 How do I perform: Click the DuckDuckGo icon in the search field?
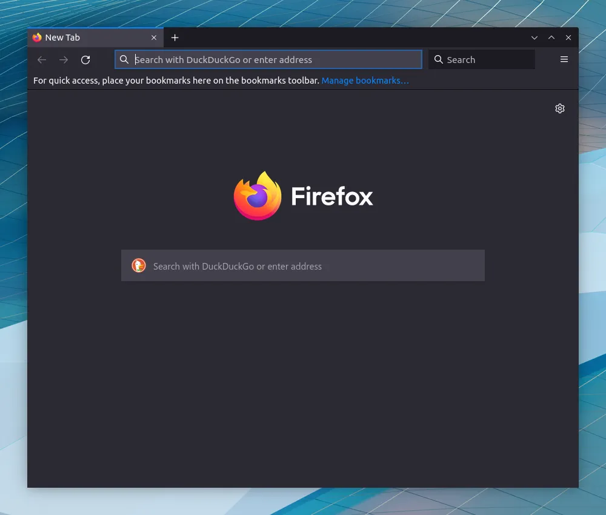pyautogui.click(x=139, y=265)
